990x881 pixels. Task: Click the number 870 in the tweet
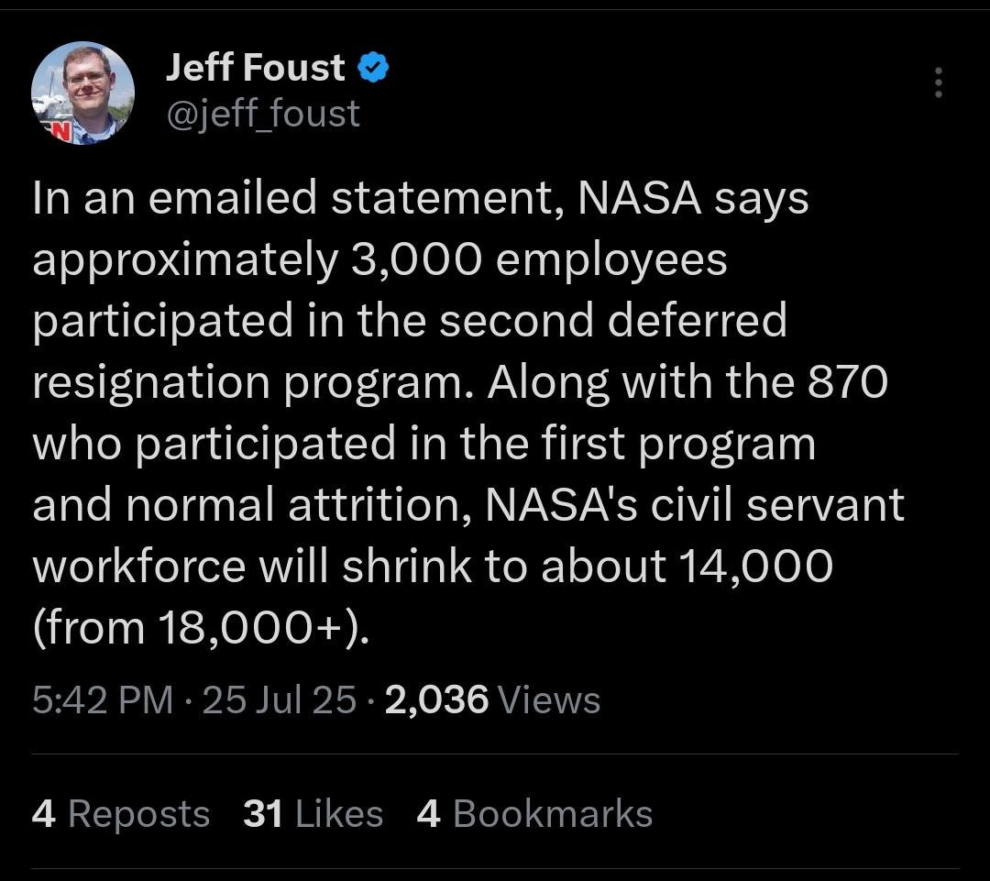pyautogui.click(x=848, y=382)
